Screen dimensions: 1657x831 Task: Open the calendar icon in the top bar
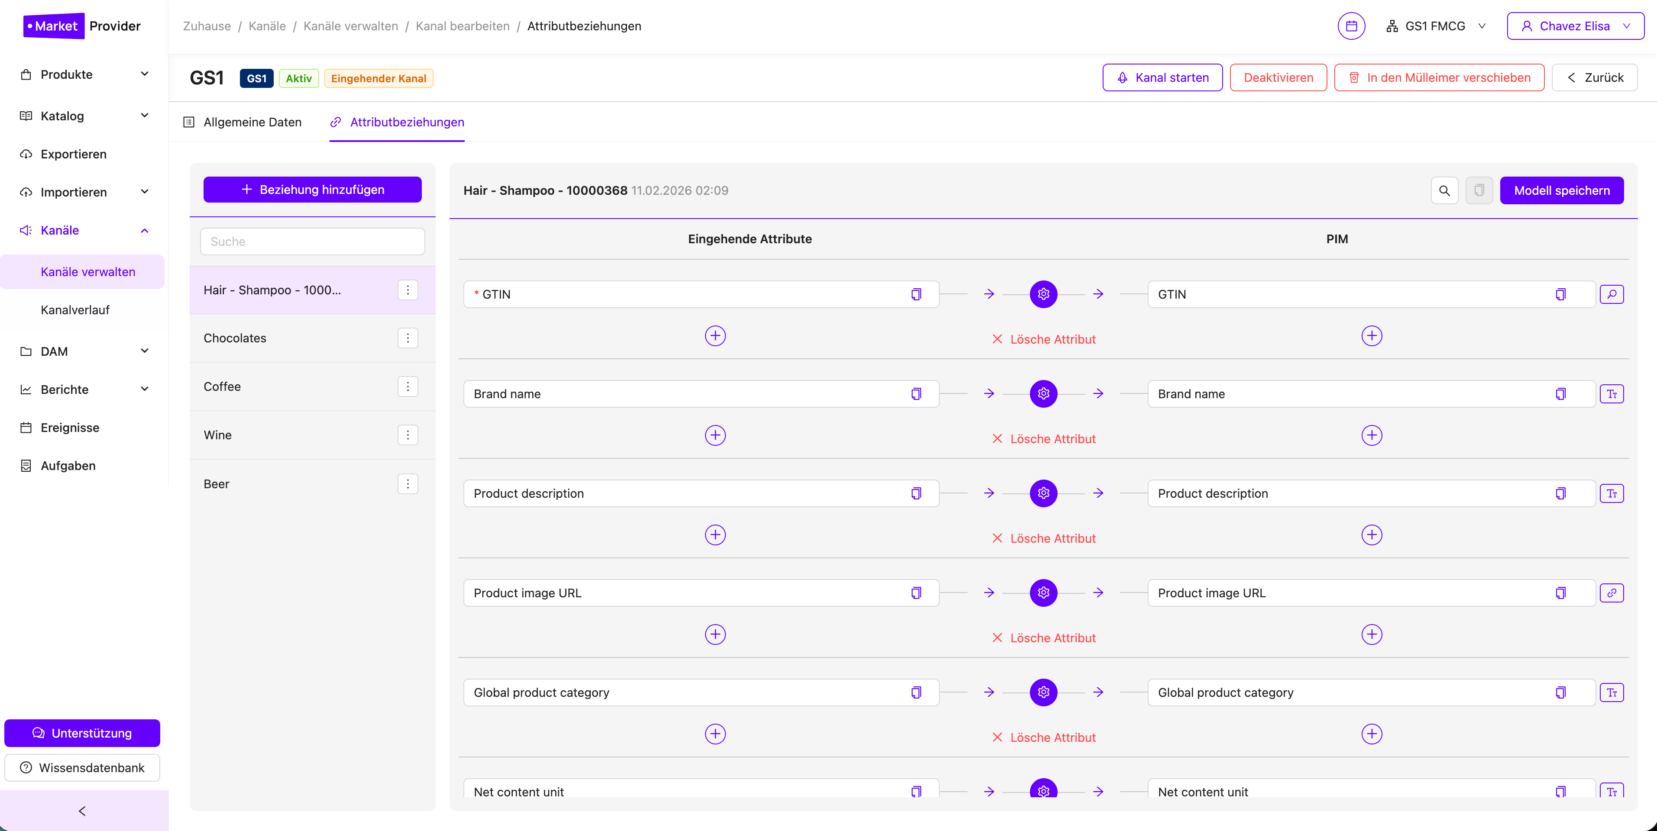point(1351,26)
